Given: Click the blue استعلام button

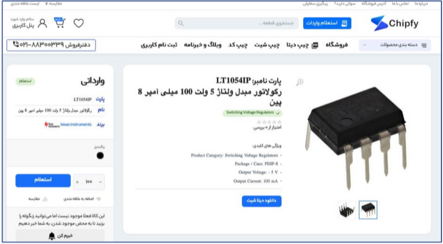Looking at the screenshot, I should [x=43, y=180].
